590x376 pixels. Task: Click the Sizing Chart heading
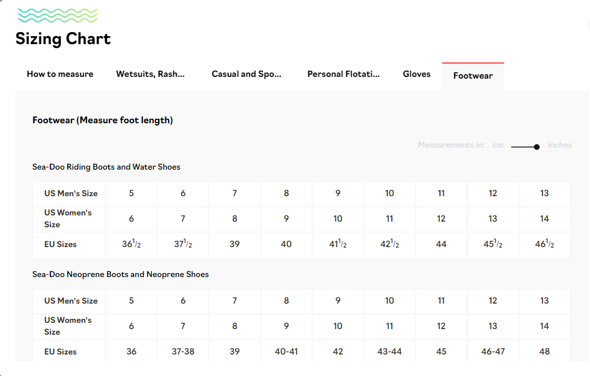63,39
